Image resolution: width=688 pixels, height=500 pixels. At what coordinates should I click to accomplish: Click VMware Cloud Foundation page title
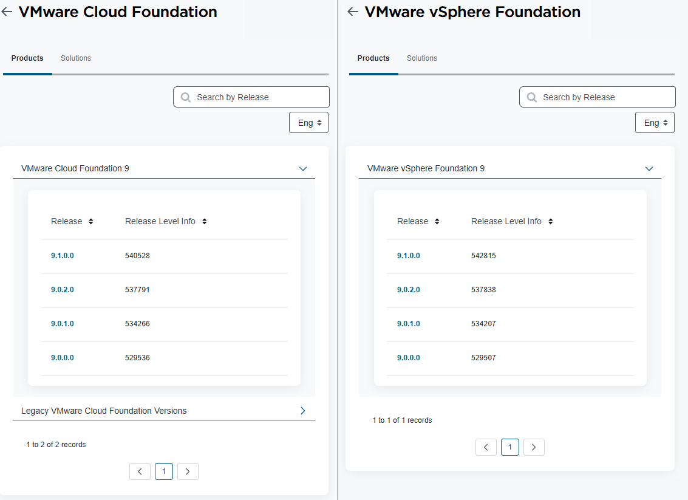pos(118,12)
